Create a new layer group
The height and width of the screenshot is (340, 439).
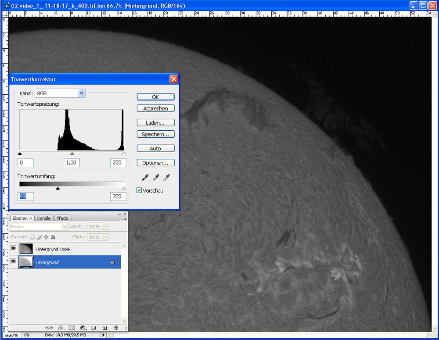point(94,327)
